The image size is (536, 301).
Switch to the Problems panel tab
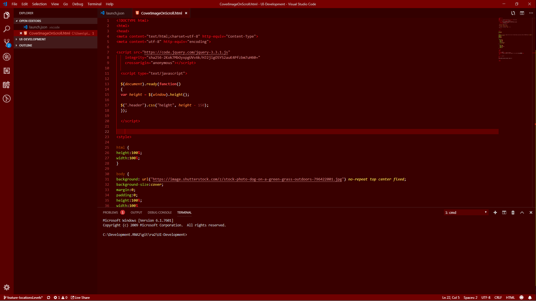(114, 212)
